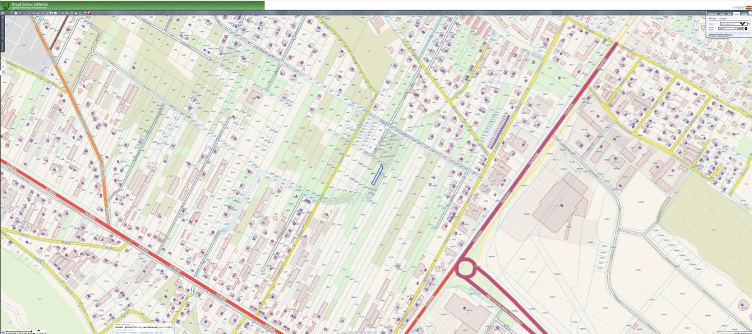Click the blue icon near toolbar end
This screenshot has width=752, height=334.
[85, 13]
